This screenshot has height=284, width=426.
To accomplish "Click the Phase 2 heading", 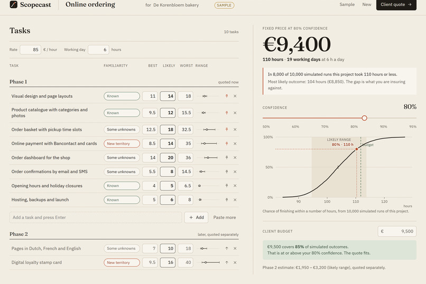I will point(18,234).
